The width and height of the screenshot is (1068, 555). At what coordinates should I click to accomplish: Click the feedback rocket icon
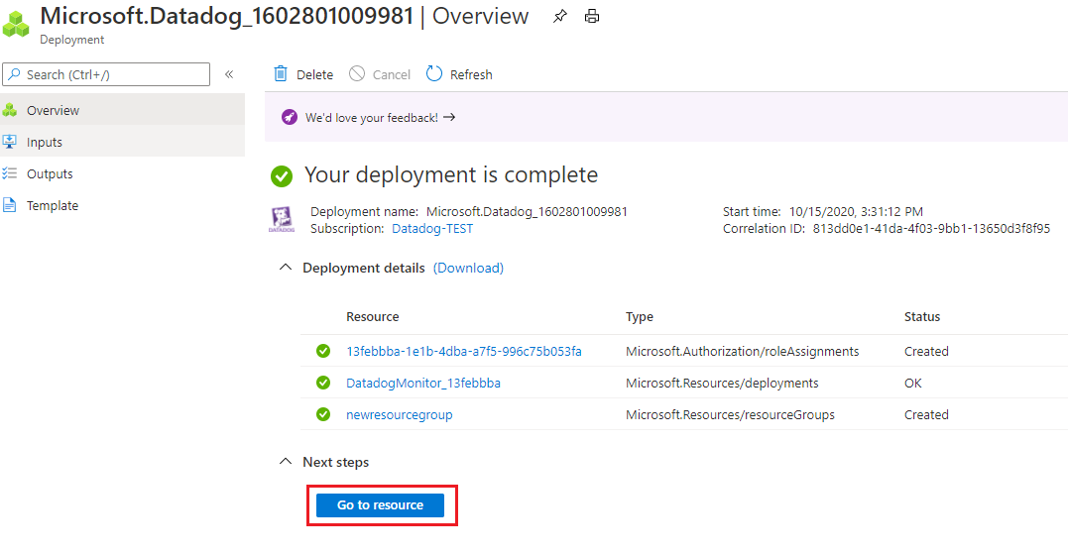click(290, 117)
